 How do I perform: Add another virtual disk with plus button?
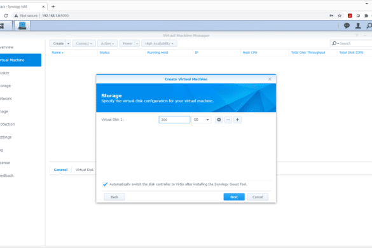[237, 120]
